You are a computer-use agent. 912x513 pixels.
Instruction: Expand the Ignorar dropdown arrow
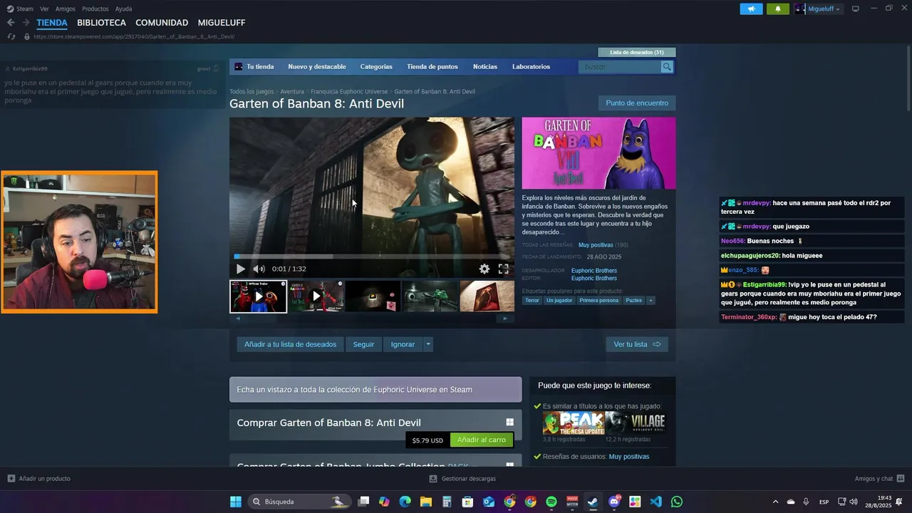point(428,344)
